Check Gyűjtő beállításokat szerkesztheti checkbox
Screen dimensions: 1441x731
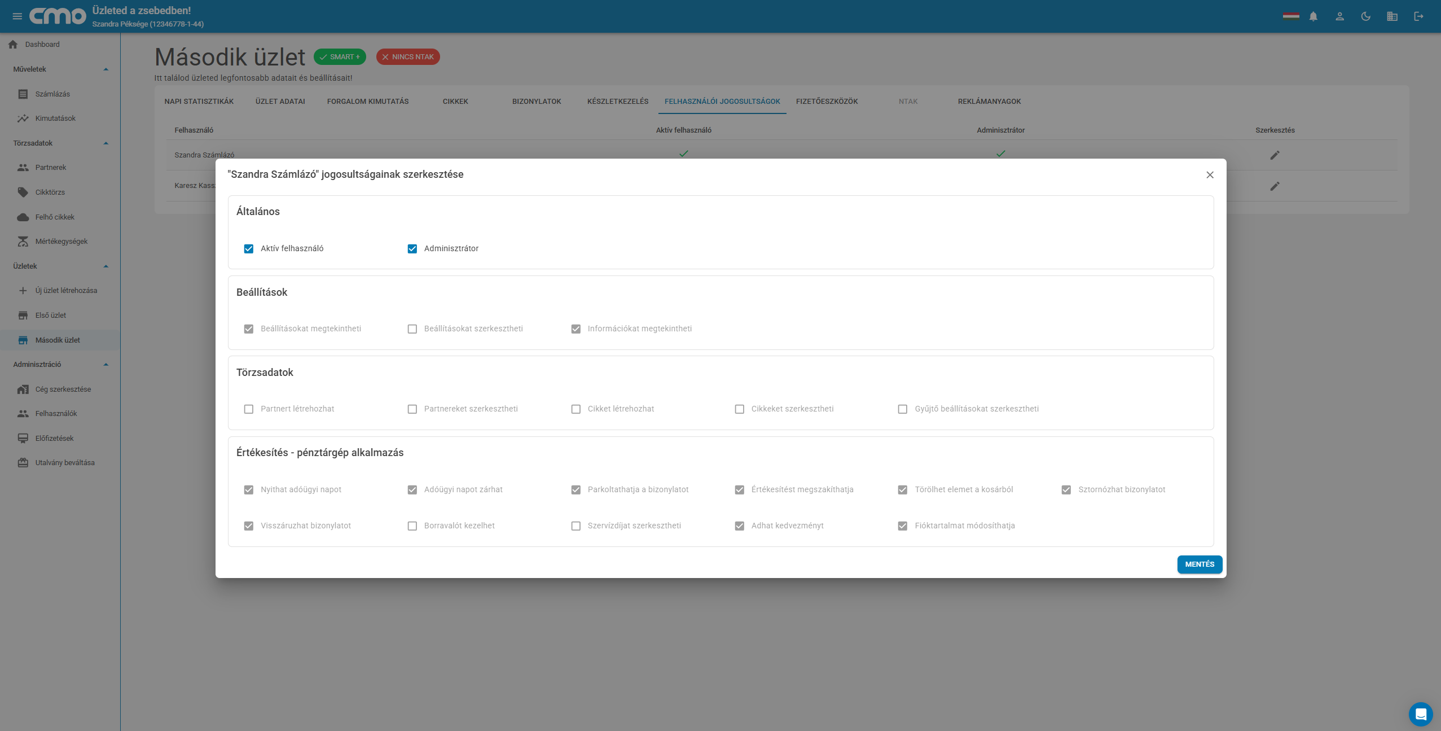[x=903, y=409]
